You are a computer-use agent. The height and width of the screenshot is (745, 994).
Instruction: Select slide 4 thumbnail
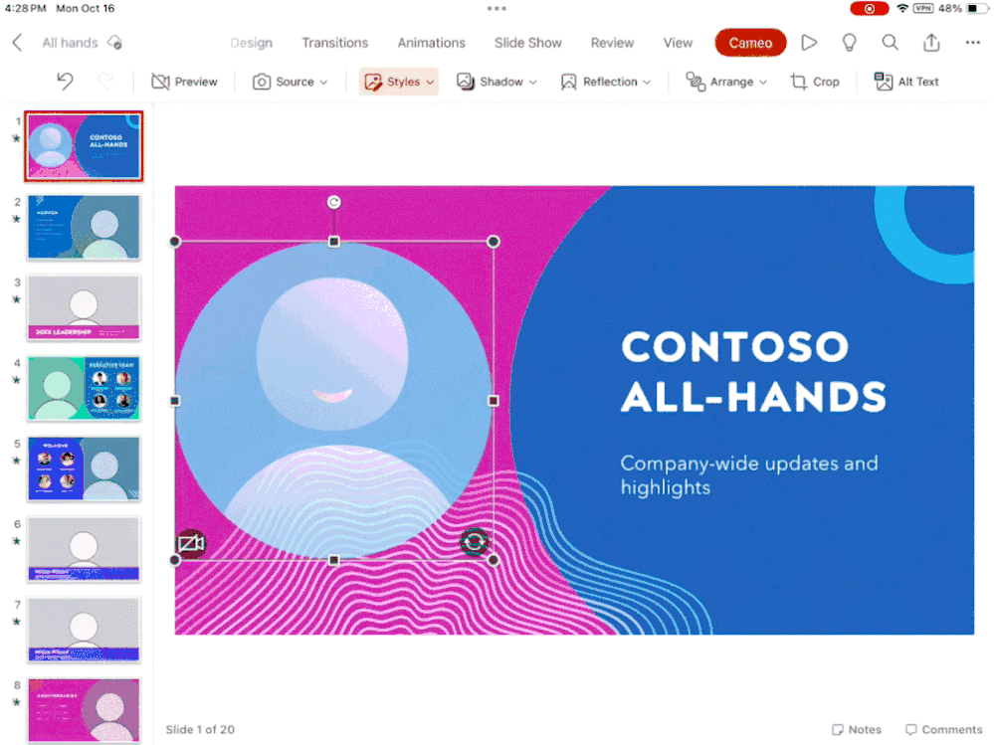(x=84, y=388)
